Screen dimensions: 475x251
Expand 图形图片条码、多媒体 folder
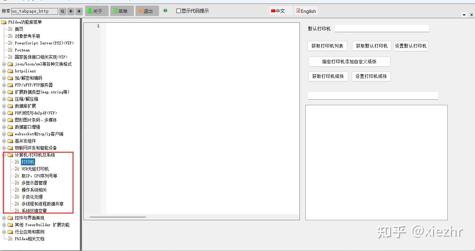pos(4,120)
